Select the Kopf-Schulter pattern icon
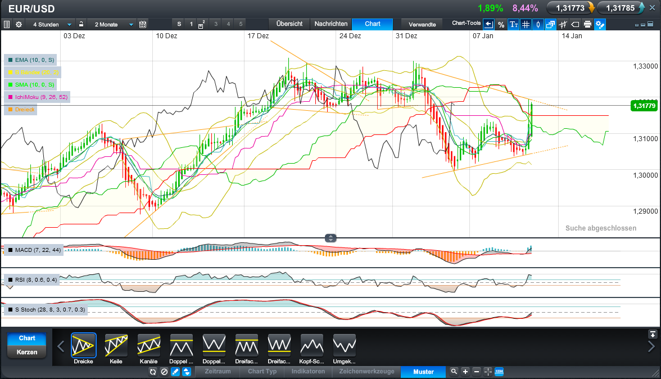This screenshot has width=661, height=379. pos(312,345)
